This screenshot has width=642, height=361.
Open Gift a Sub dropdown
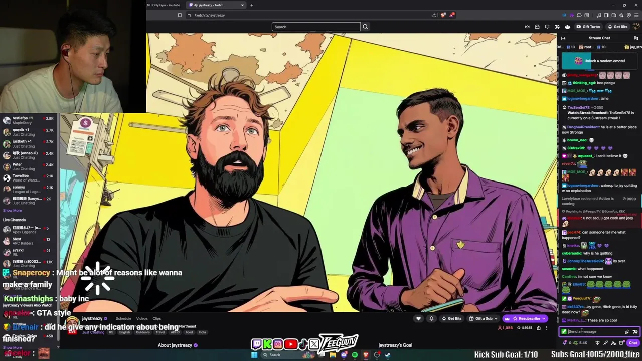click(484, 318)
